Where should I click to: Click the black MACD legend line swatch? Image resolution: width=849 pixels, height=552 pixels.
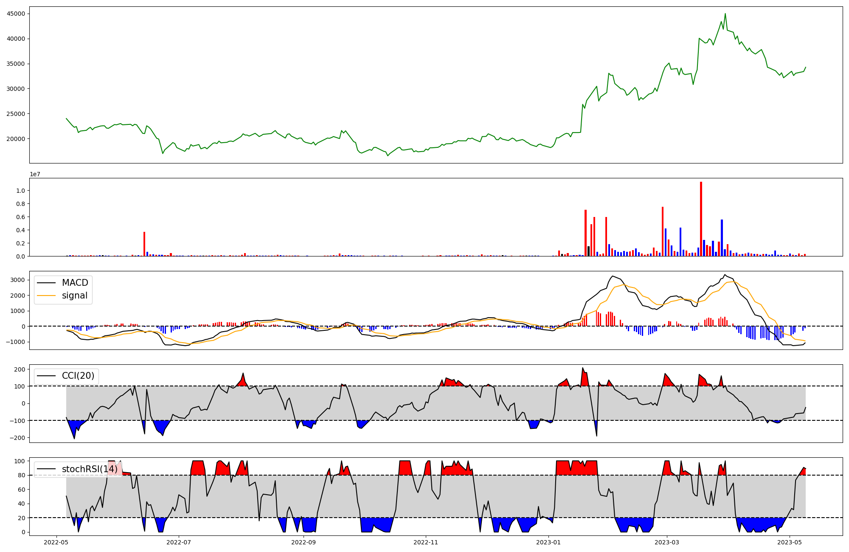(46, 283)
